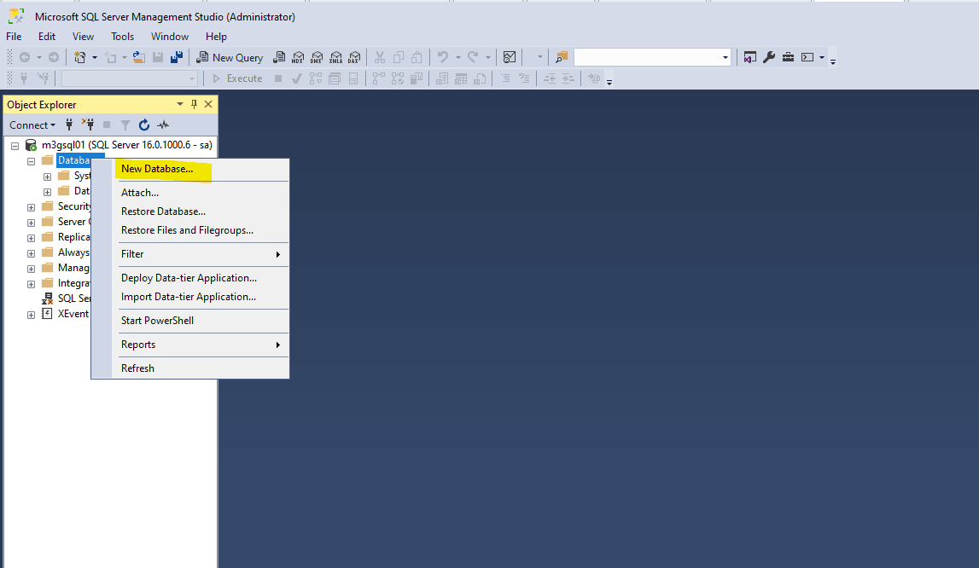Open the dropdown arrow beside Command Window icon
This screenshot has width=979, height=568.
pos(822,57)
